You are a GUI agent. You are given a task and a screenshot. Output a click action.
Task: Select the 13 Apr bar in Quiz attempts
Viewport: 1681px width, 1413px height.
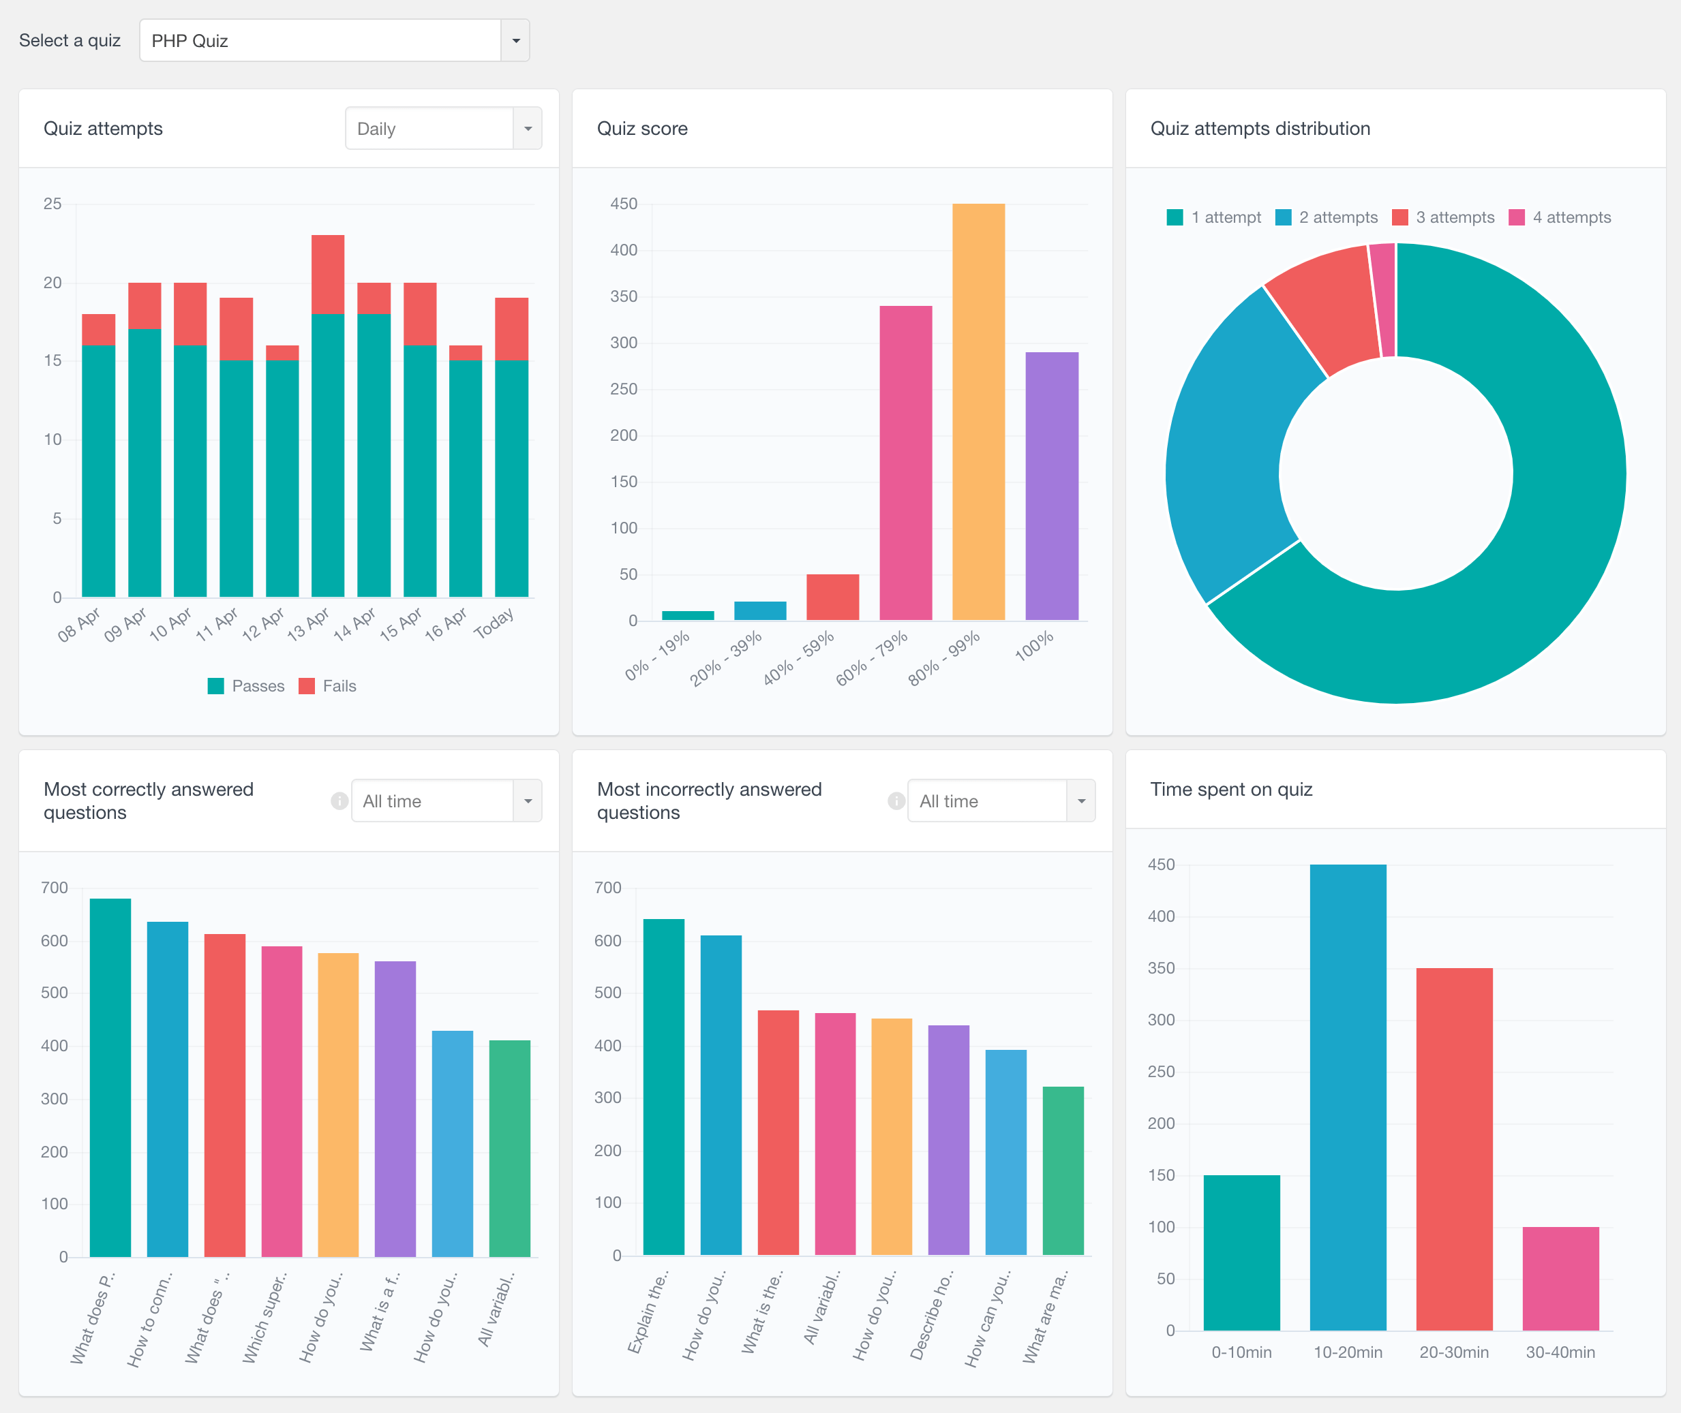coord(328,416)
